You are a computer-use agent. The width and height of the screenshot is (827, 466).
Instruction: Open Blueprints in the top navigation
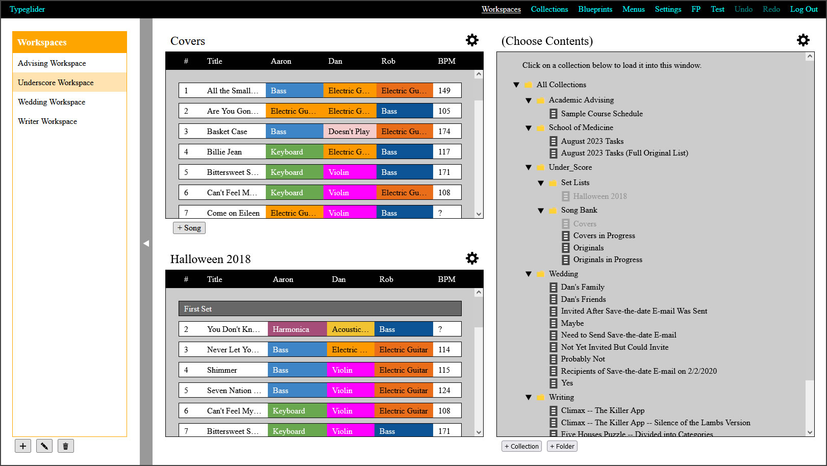pyautogui.click(x=595, y=9)
